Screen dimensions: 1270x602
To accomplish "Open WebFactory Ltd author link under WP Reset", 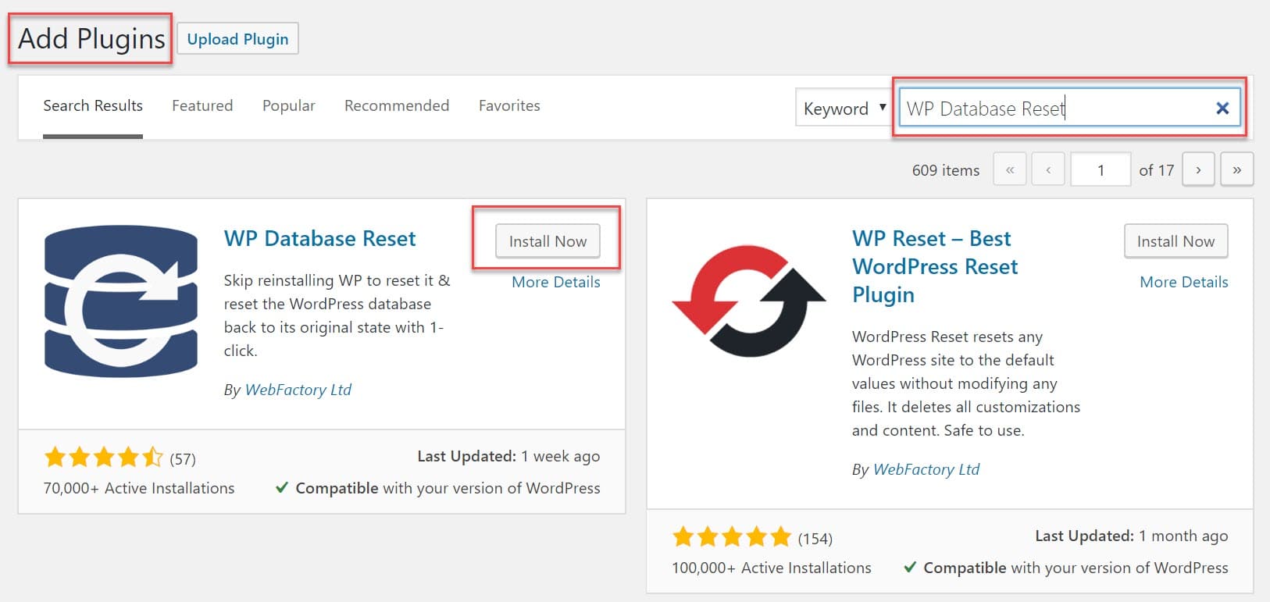I will coord(926,469).
